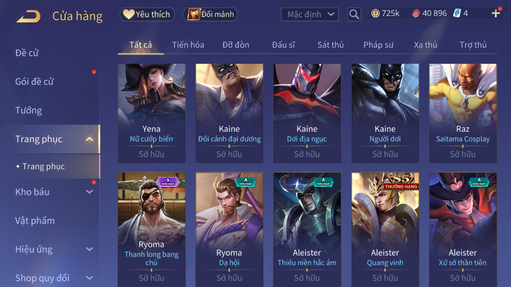Expand the Kho báu sidebar section
Screen dimensions: 511x287
(x=90, y=192)
